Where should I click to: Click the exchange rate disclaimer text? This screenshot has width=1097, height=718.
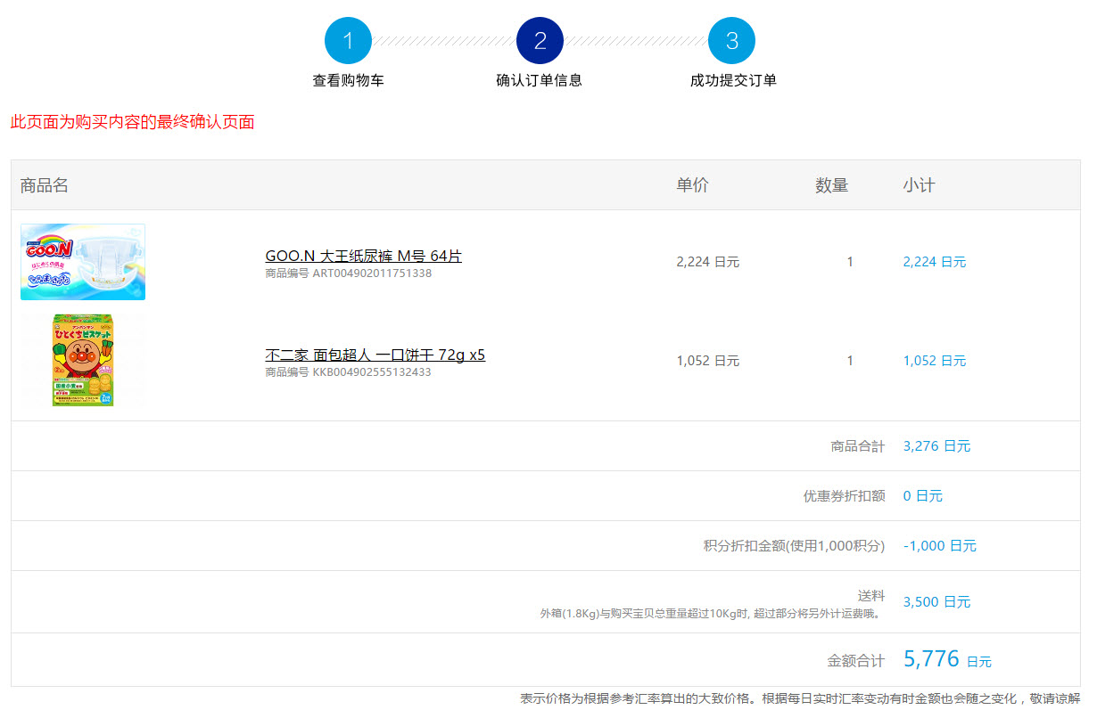tap(800, 698)
